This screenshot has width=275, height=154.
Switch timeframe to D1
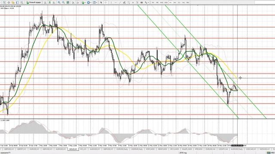(x=179, y=3)
